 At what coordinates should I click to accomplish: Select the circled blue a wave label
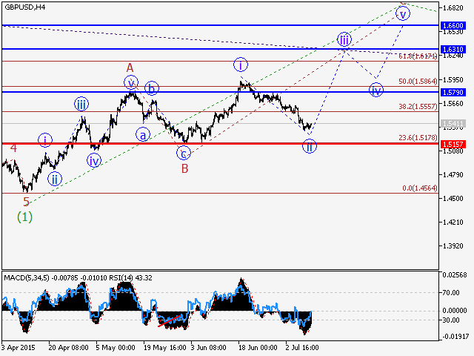[143, 135]
